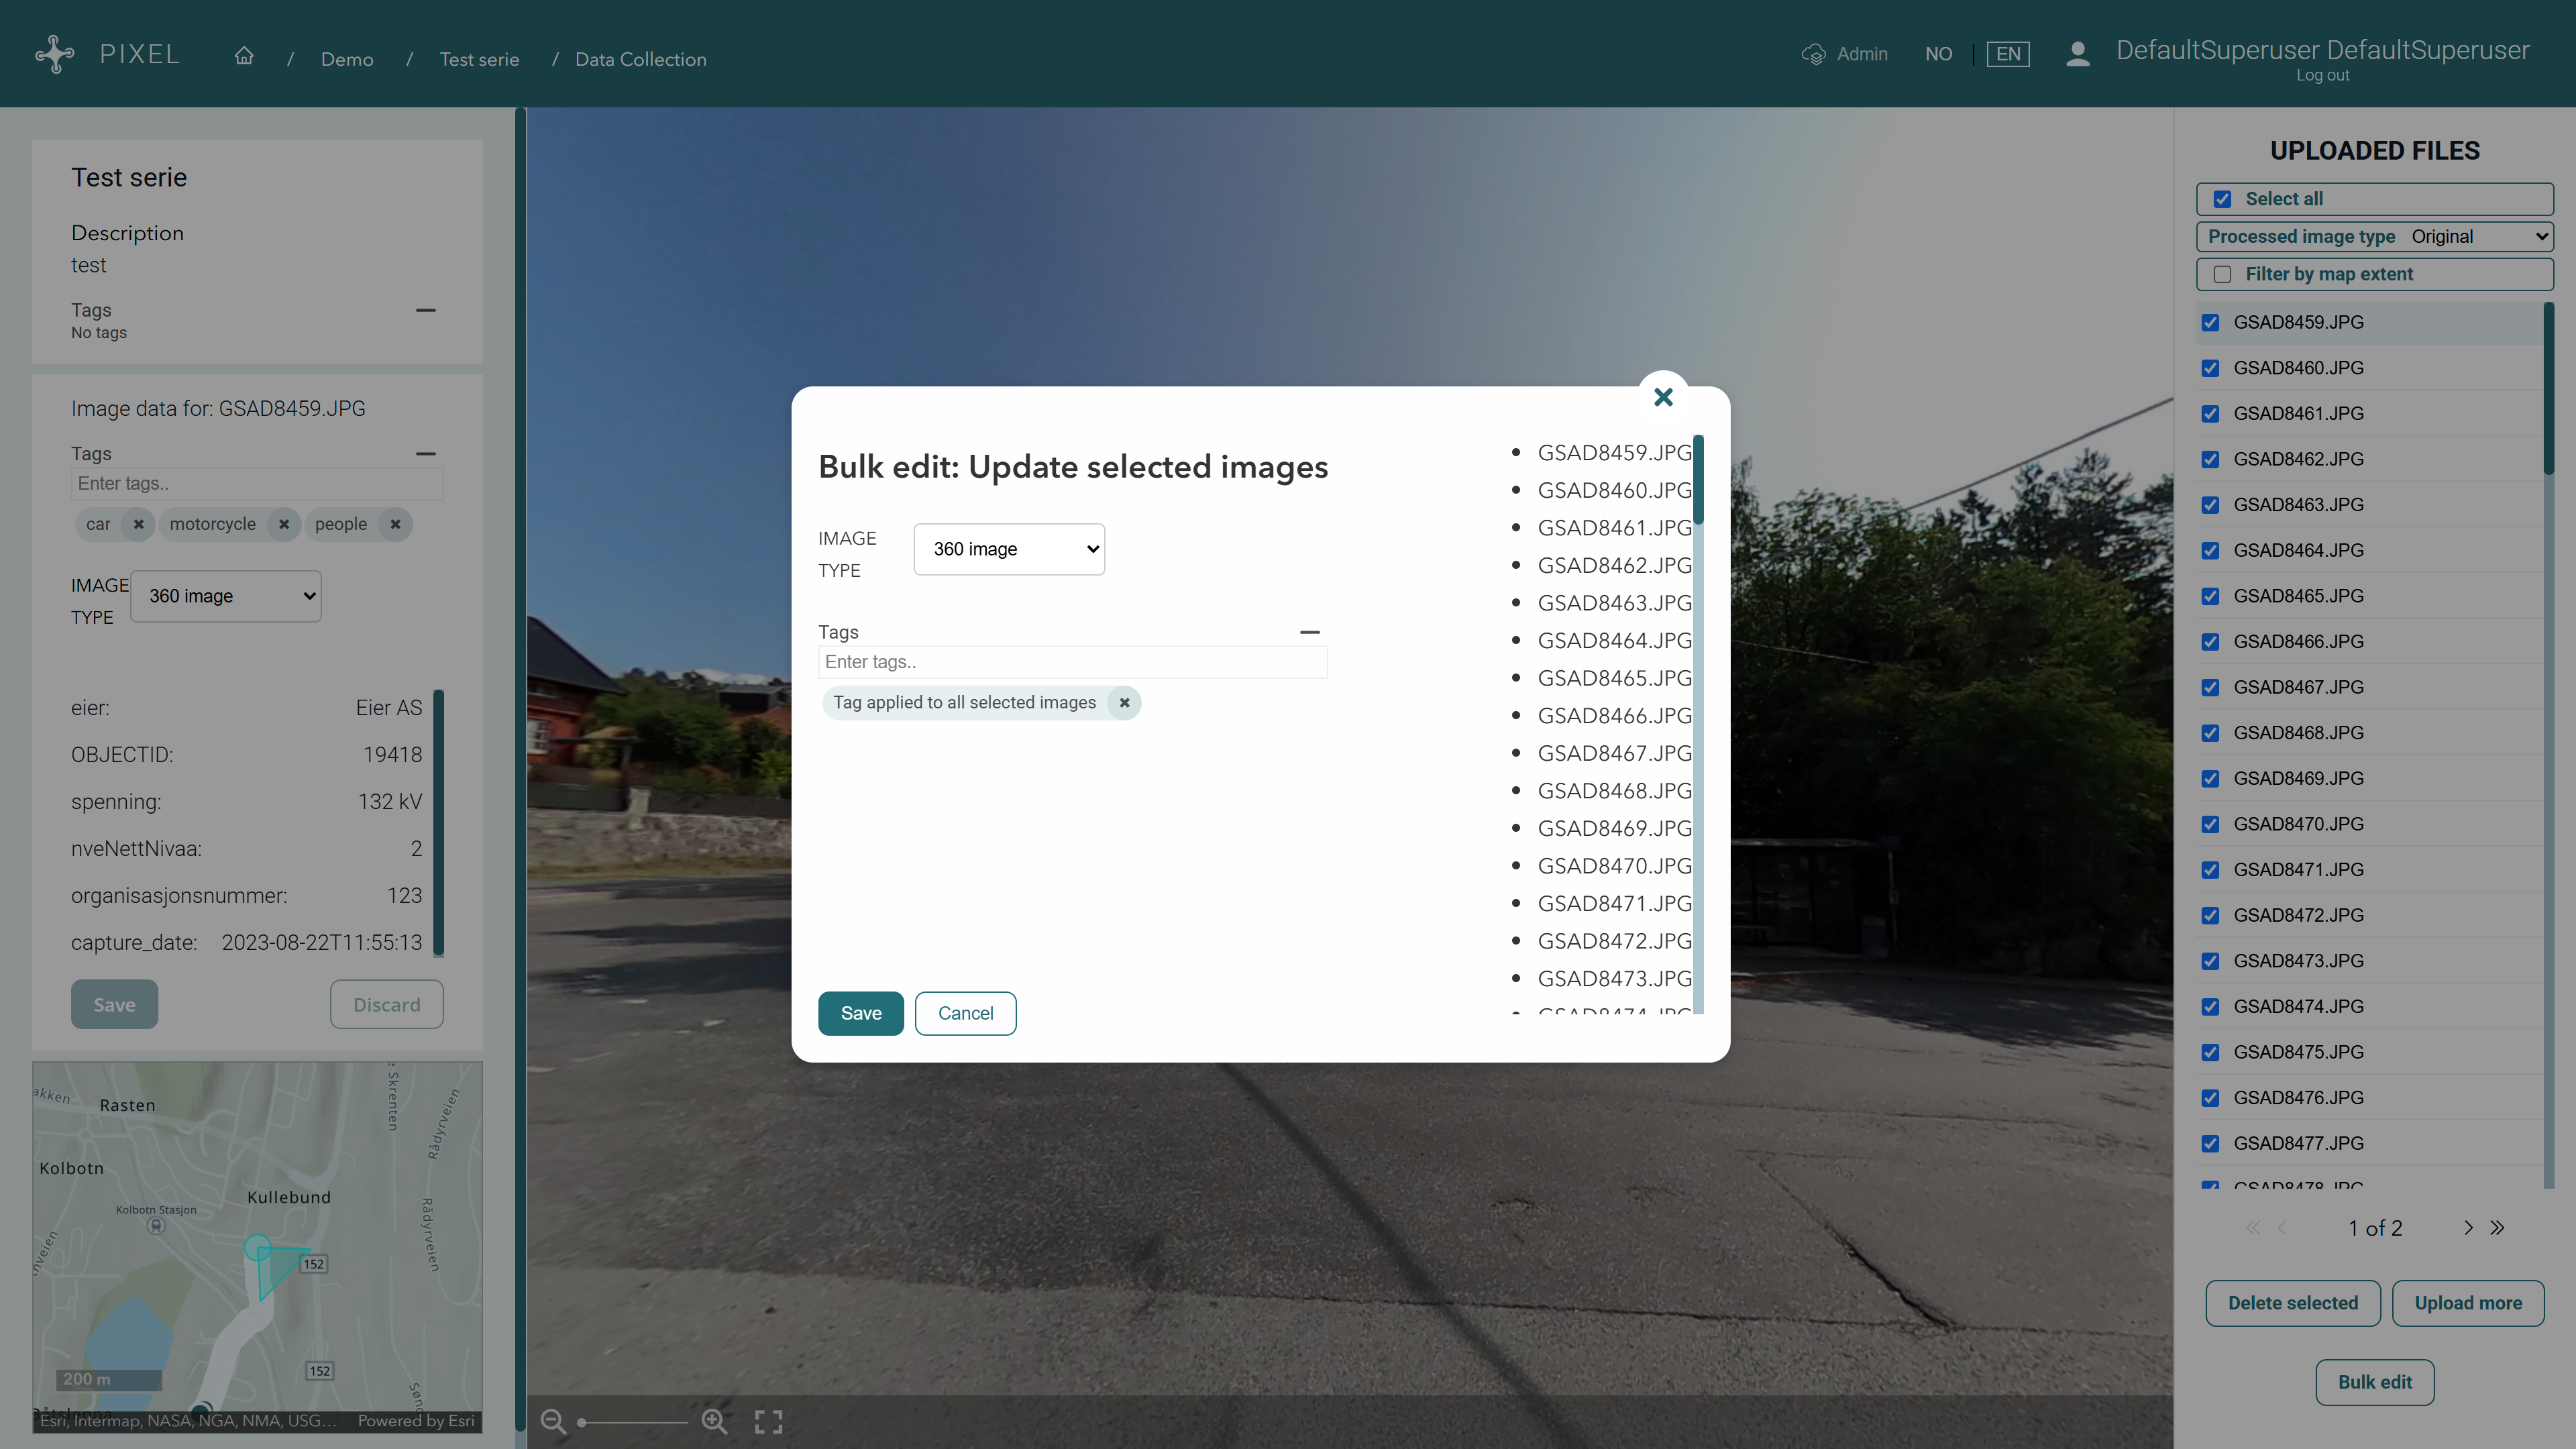Viewport: 2576px width, 1449px height.
Task: Click the zoom level slider
Action: click(633, 1422)
